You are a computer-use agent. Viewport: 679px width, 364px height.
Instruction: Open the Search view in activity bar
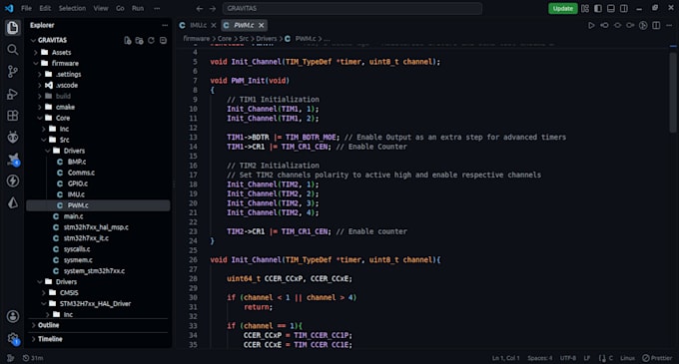click(13, 50)
